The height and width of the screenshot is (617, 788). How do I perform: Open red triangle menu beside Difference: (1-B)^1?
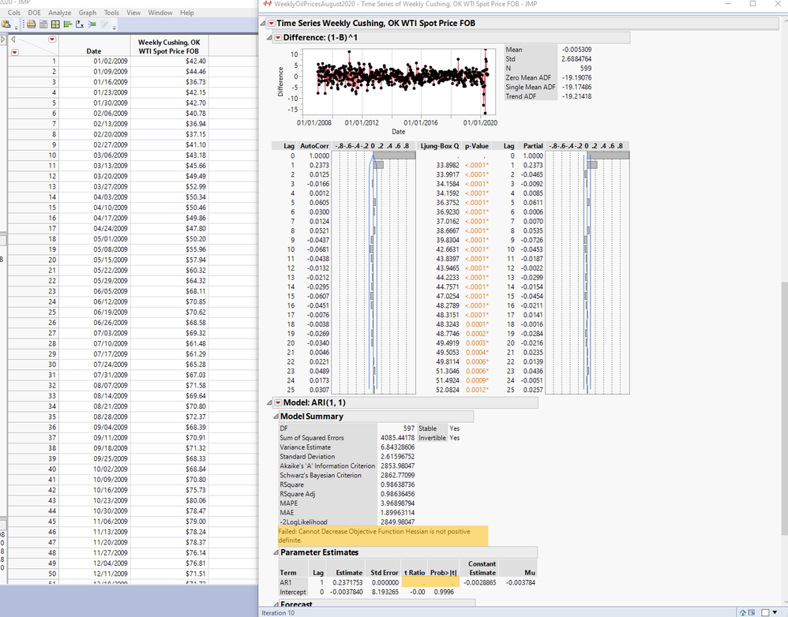[x=278, y=38]
